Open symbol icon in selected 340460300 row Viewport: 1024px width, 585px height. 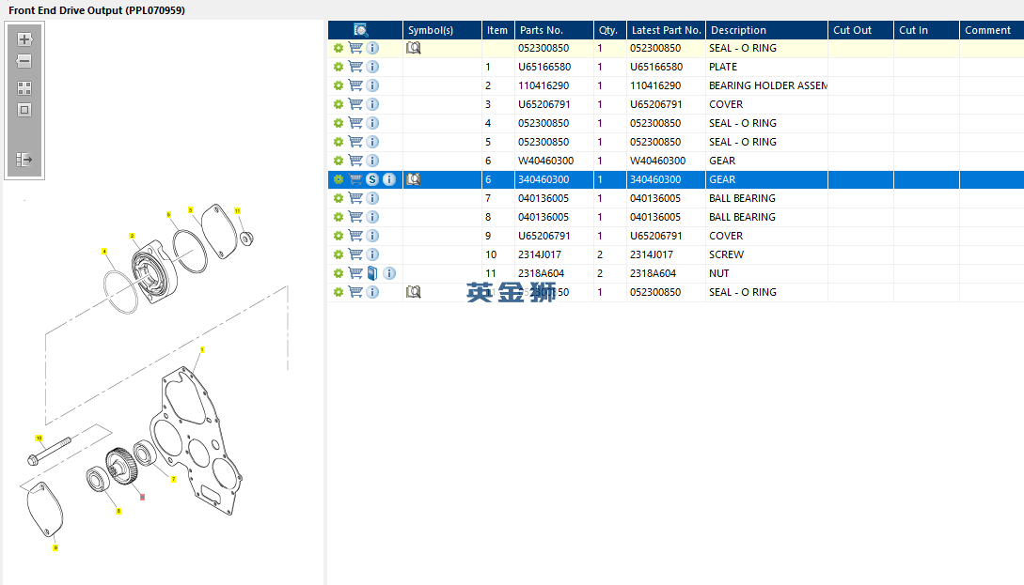[x=414, y=179]
